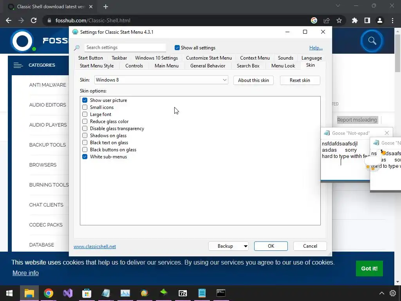Open Chrome from the taskbar
The image size is (401, 301).
tap(48, 293)
